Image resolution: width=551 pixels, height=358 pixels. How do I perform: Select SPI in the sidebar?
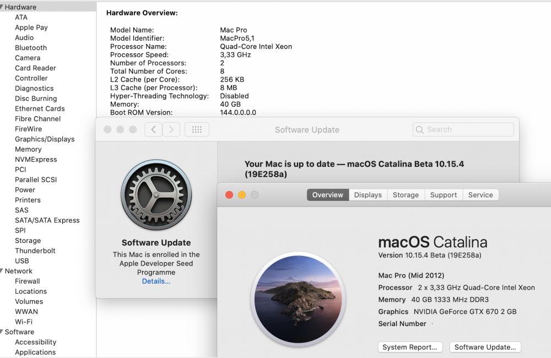[20, 230]
